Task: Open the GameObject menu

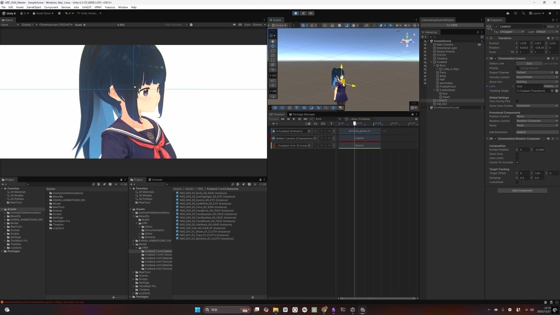Action: pos(34,7)
